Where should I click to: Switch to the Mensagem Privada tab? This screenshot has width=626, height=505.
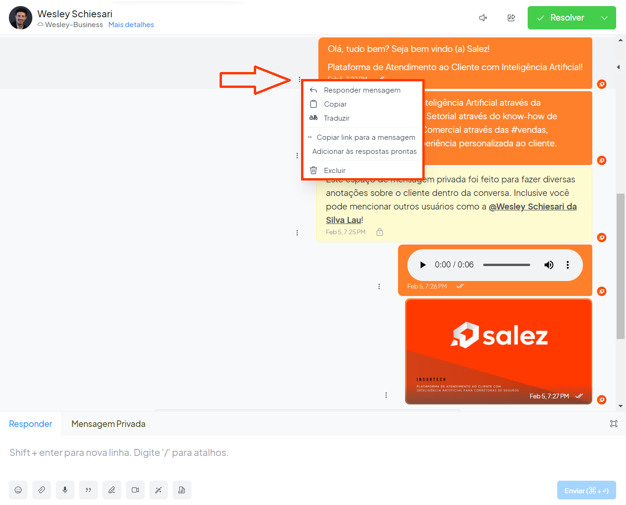coord(108,424)
